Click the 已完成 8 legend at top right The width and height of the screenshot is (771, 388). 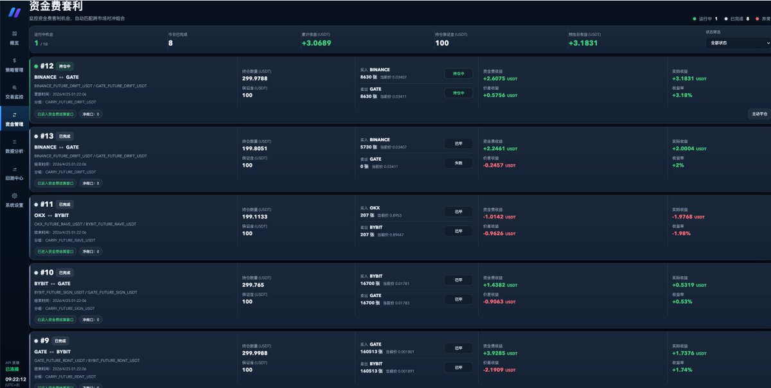tap(736, 19)
